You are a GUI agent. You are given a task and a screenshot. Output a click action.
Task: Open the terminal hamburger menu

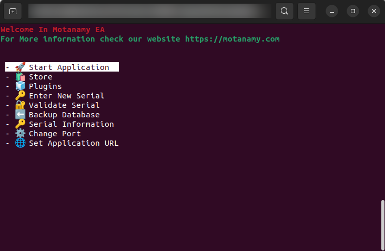307,11
